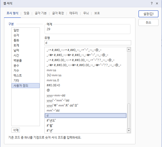Select the ₩ accounting format with 0.00
162x147 pixels.
pos(86,65)
